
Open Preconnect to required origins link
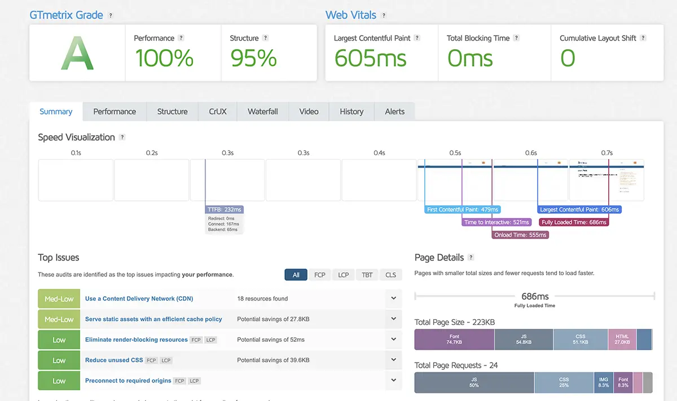point(128,381)
